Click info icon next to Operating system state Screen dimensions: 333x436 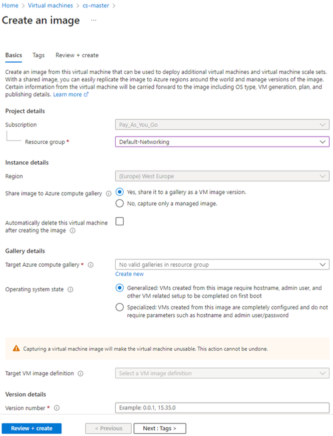(71, 289)
